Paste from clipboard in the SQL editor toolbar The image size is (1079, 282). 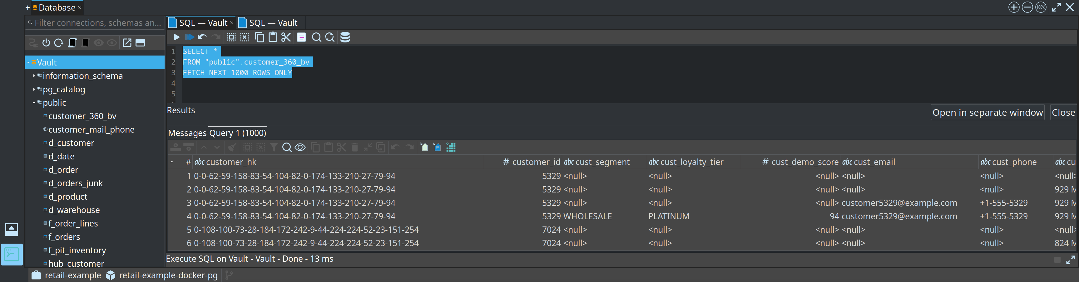[273, 37]
